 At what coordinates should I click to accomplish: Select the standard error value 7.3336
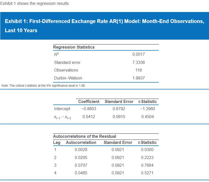click(x=139, y=62)
